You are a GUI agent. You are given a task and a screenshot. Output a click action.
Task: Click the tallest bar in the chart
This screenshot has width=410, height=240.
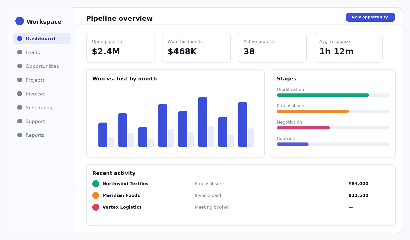pyautogui.click(x=203, y=122)
